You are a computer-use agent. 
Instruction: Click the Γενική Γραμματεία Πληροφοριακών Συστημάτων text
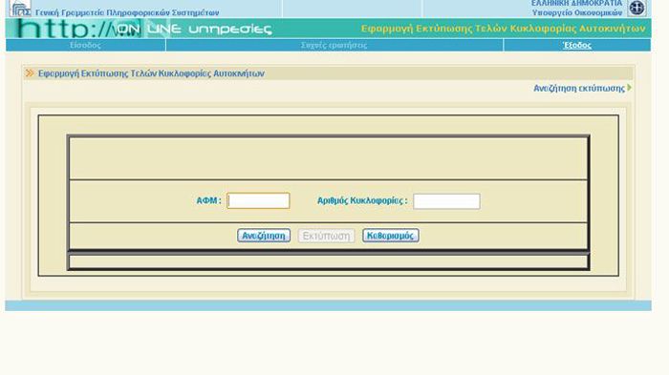(127, 12)
